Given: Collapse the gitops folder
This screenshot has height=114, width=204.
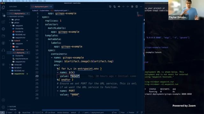Looking at the screenshot, I should 17,22.
